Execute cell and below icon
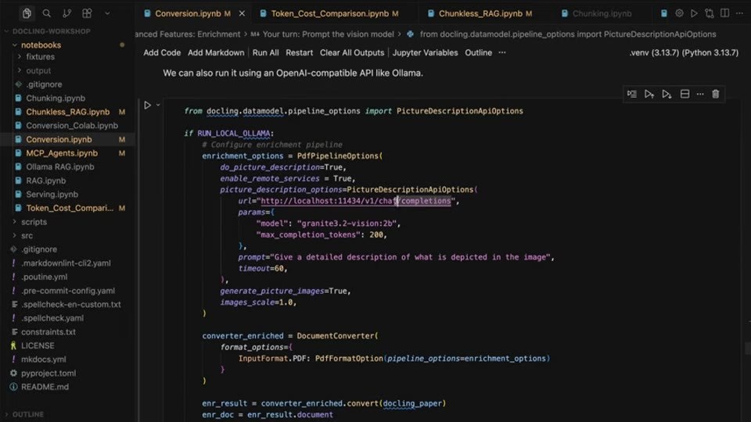Screen dimensions: 751x422 click(x=667, y=95)
